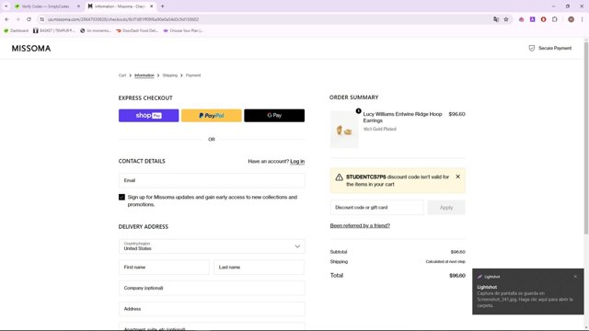The width and height of the screenshot is (589, 331).
Task: Reload the Missoma checkout page
Action: click(29, 19)
